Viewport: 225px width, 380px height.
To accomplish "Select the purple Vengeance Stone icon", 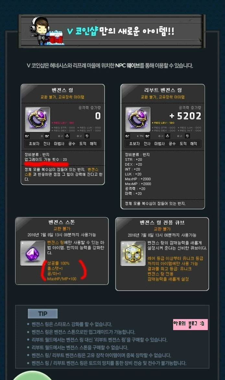I will 32,253.
